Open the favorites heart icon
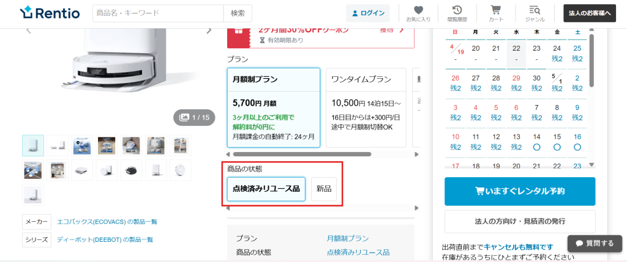This screenshot has width=627, height=262. tap(418, 10)
